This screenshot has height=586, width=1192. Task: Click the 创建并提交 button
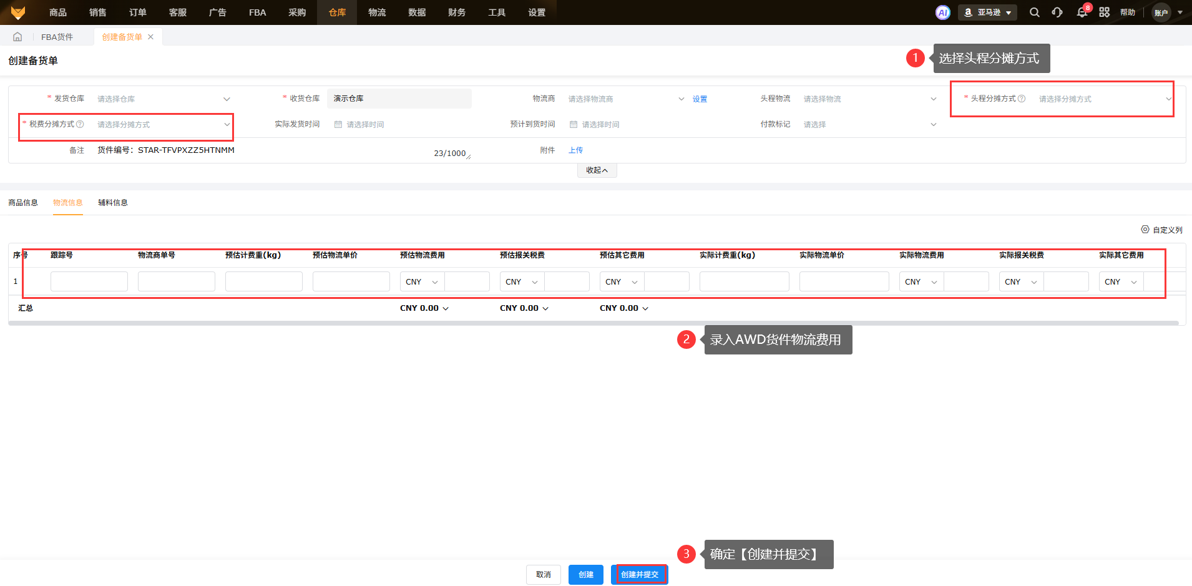[x=640, y=574]
